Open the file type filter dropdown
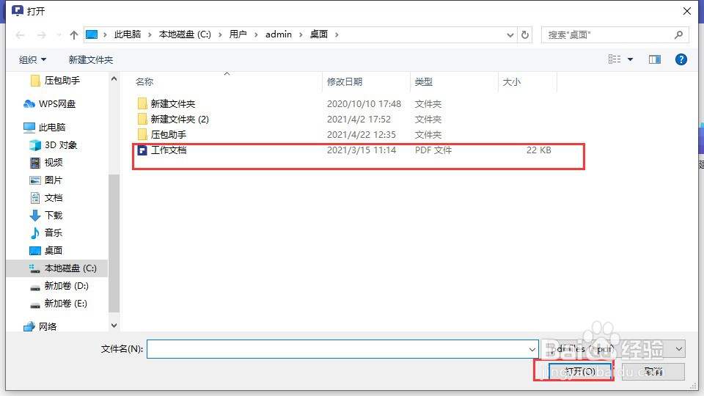Image resolution: width=704 pixels, height=396 pixels. (x=679, y=349)
